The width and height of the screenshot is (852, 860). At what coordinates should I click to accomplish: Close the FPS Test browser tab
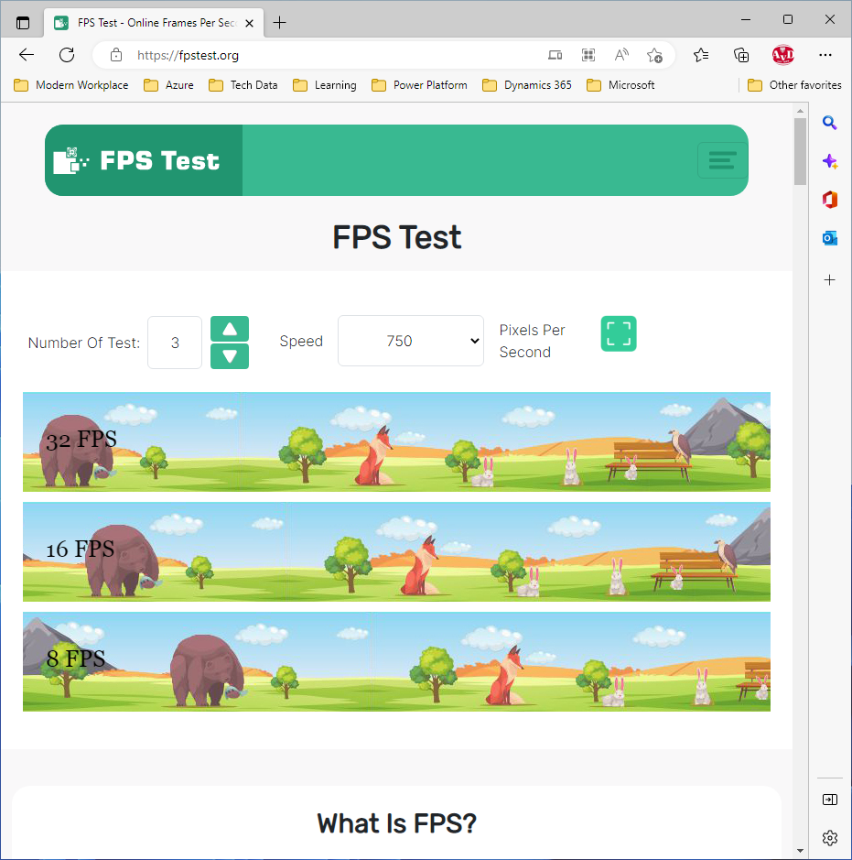click(249, 23)
